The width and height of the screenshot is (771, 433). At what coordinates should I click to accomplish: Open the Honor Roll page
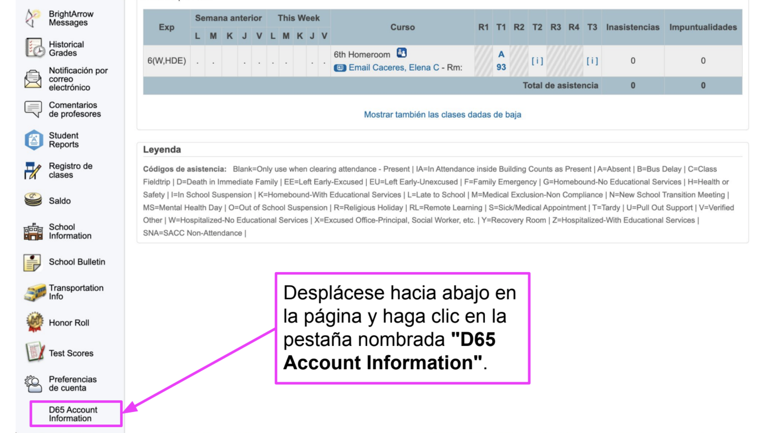click(x=69, y=323)
